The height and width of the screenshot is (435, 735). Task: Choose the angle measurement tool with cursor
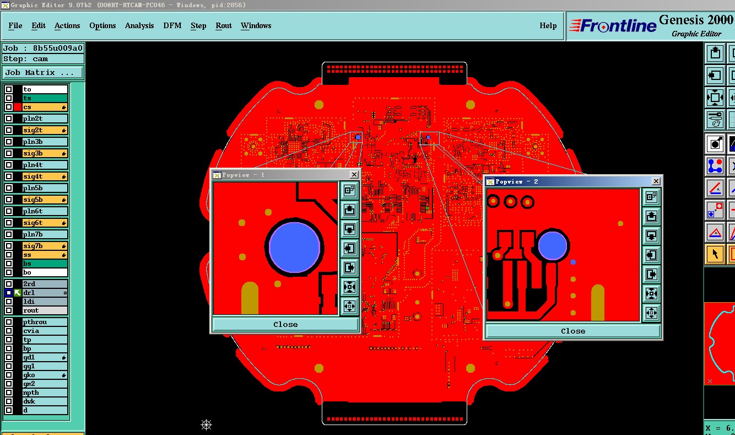(715, 188)
